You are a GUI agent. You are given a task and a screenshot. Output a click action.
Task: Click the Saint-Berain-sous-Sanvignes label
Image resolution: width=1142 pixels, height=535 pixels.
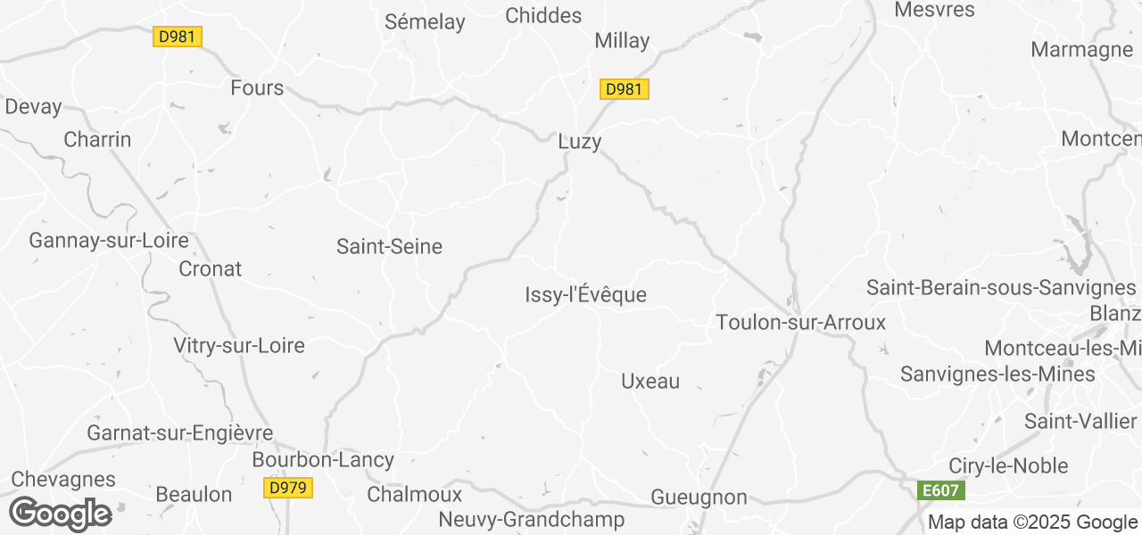(1001, 288)
